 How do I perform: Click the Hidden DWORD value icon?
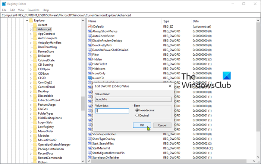[90, 59]
